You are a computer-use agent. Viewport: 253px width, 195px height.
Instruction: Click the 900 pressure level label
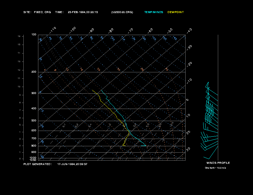click(x=34, y=152)
